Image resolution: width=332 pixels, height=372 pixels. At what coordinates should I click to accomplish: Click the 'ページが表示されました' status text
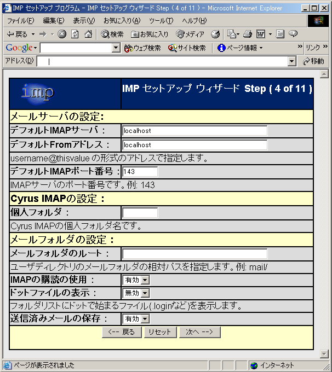pos(44,365)
